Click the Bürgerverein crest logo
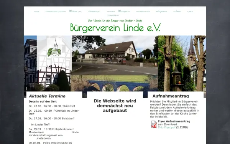 pos(54,48)
